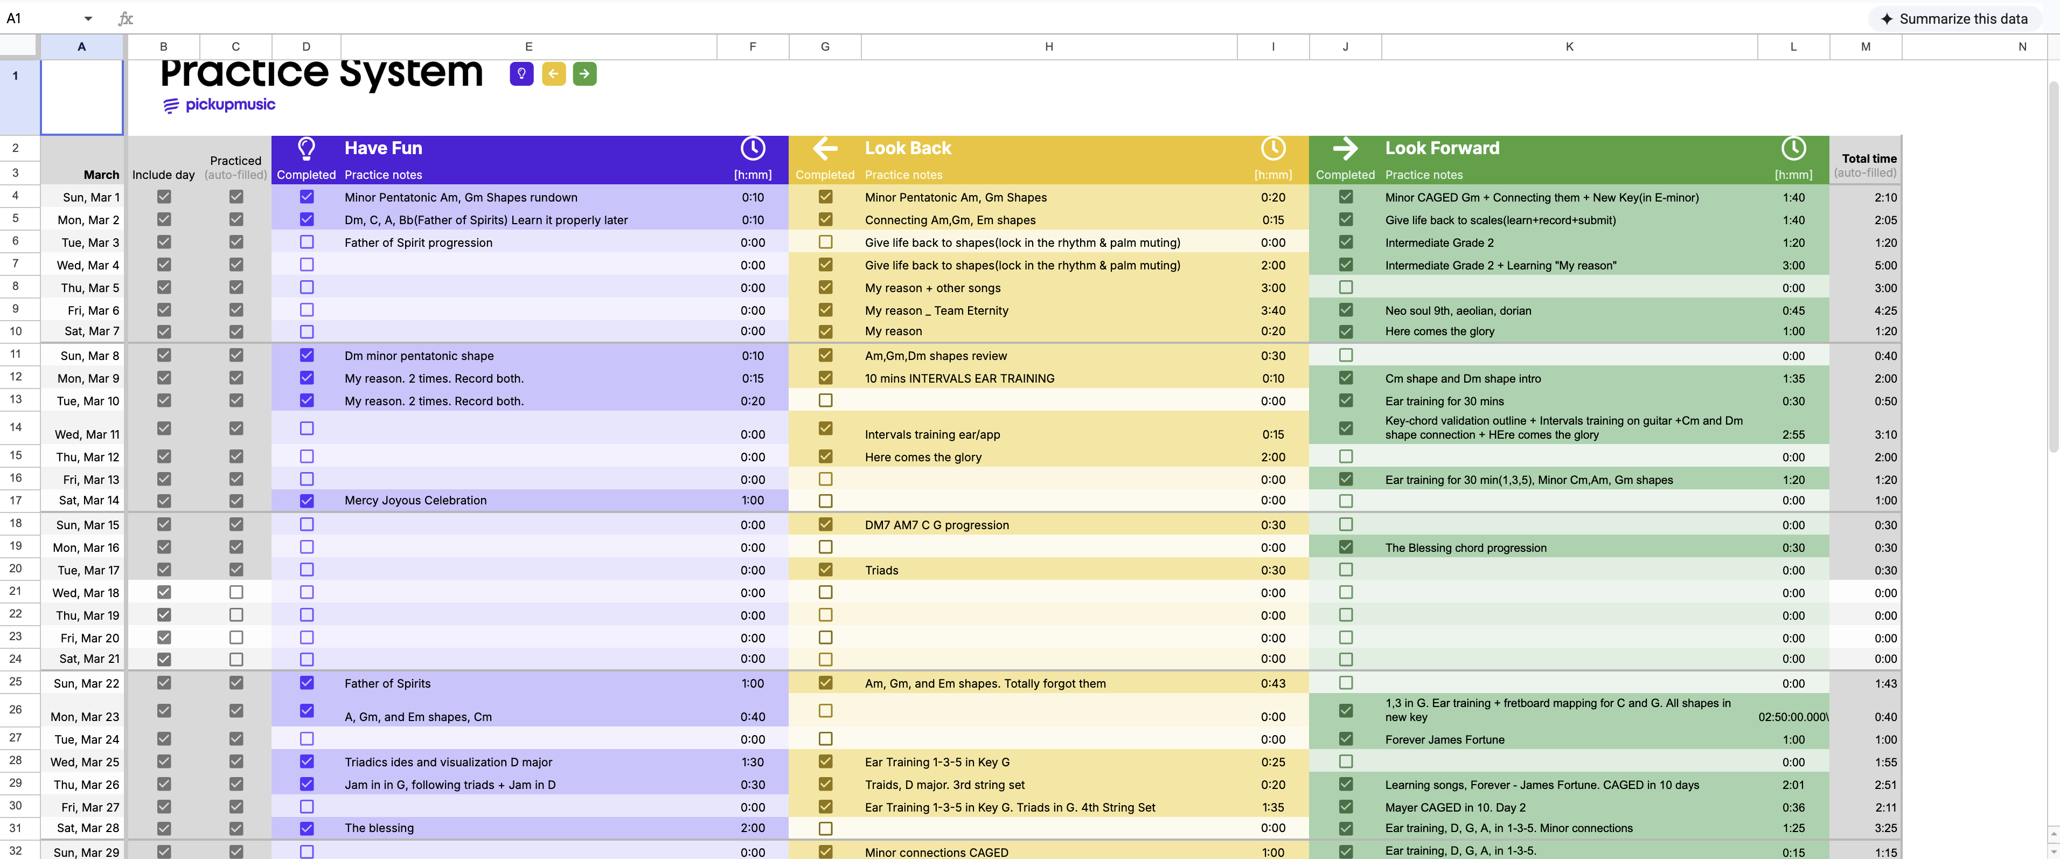This screenshot has width=2060, height=859.
Task: Check Practiced checkbox for Wed, Mar 18
Action: [x=236, y=593]
